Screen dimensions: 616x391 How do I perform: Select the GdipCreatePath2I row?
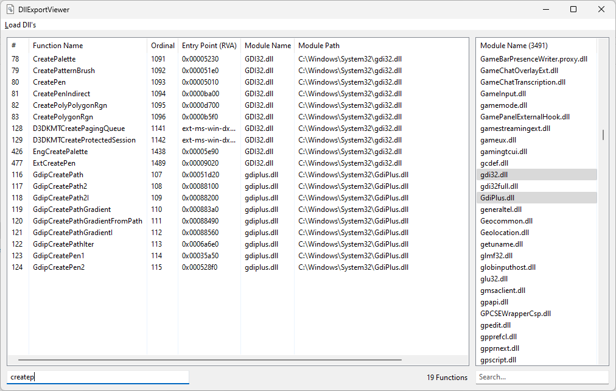pyautogui.click(x=237, y=198)
